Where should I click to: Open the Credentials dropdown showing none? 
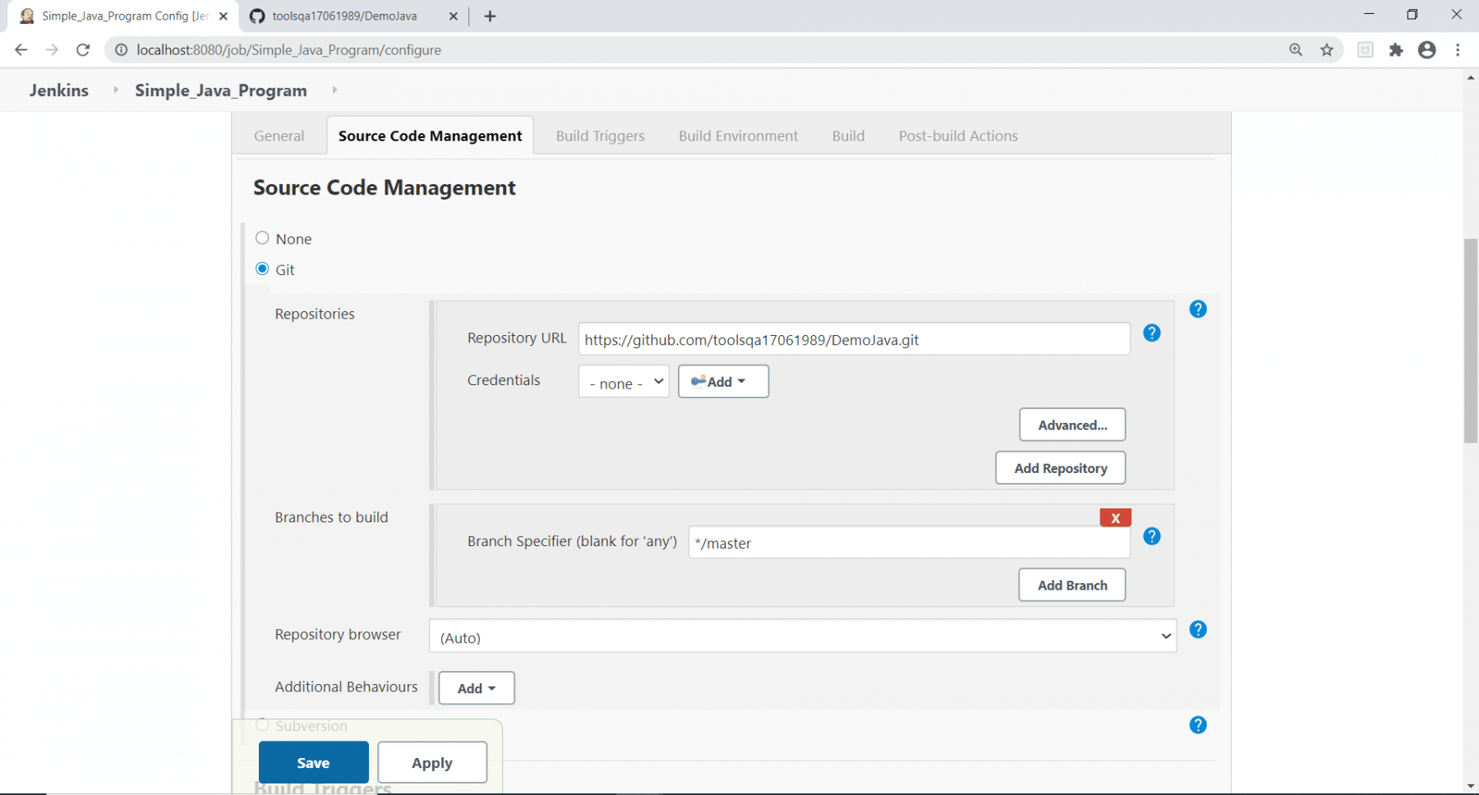(x=623, y=382)
